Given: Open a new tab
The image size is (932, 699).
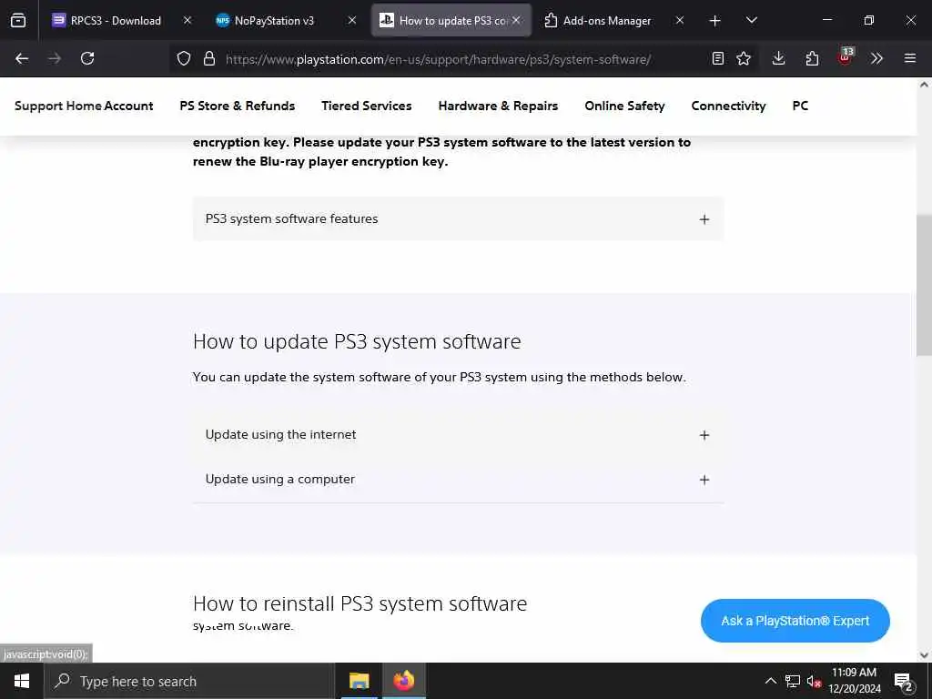Looking at the screenshot, I should coord(715,20).
